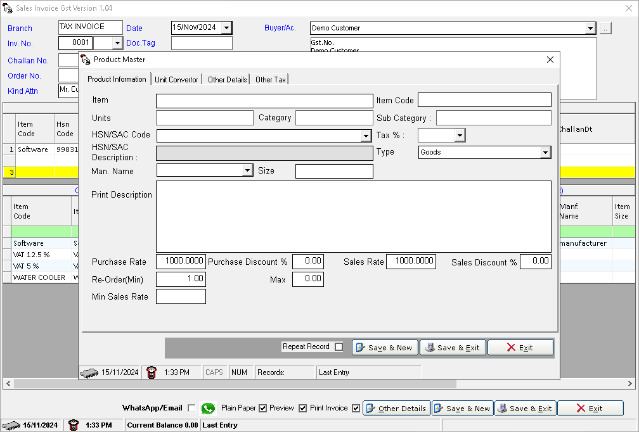Click the Product Master title bar mouse icon

[84, 59]
